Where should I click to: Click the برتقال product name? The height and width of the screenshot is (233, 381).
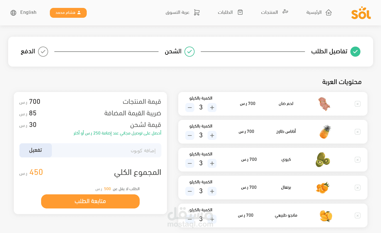(x=286, y=187)
